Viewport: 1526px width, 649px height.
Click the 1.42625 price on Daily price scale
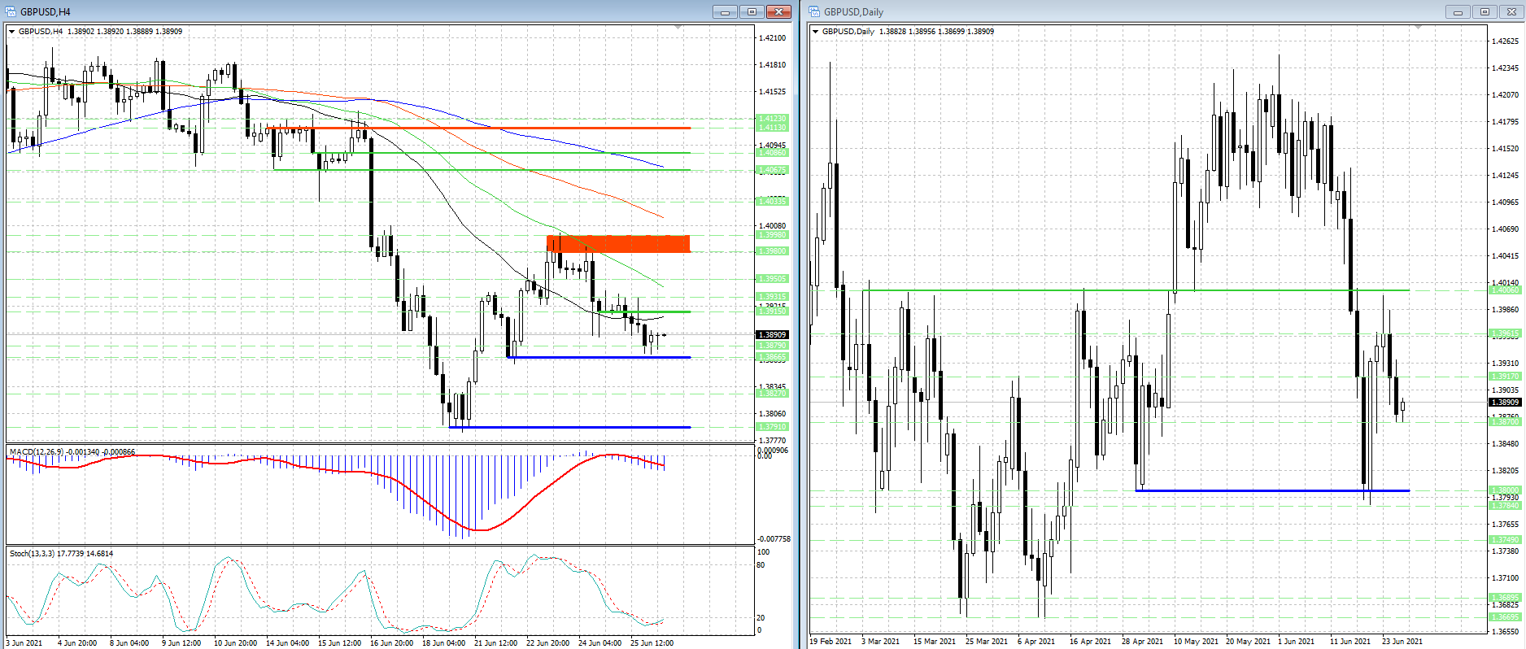coord(1505,41)
